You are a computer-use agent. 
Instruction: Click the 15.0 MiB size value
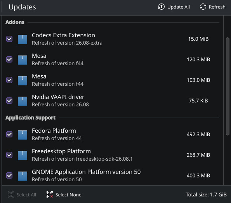pos(198,39)
